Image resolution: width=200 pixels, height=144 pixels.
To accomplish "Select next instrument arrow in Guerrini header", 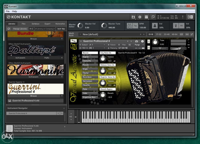I will pyautogui.click(x=131, y=41).
